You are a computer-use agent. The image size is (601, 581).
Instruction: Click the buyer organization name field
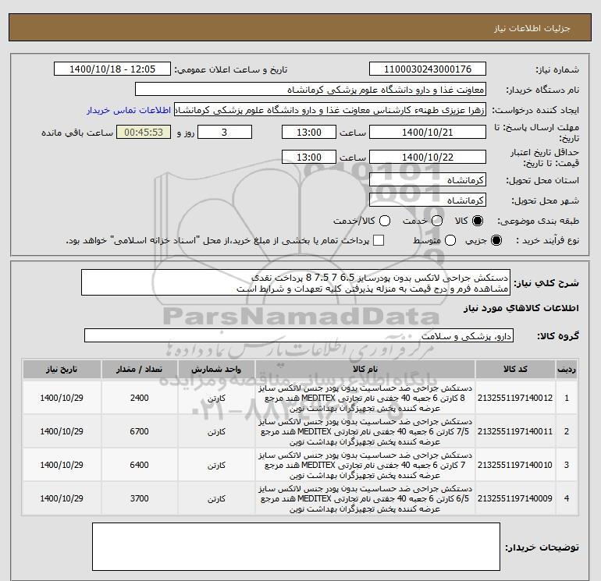[311, 90]
